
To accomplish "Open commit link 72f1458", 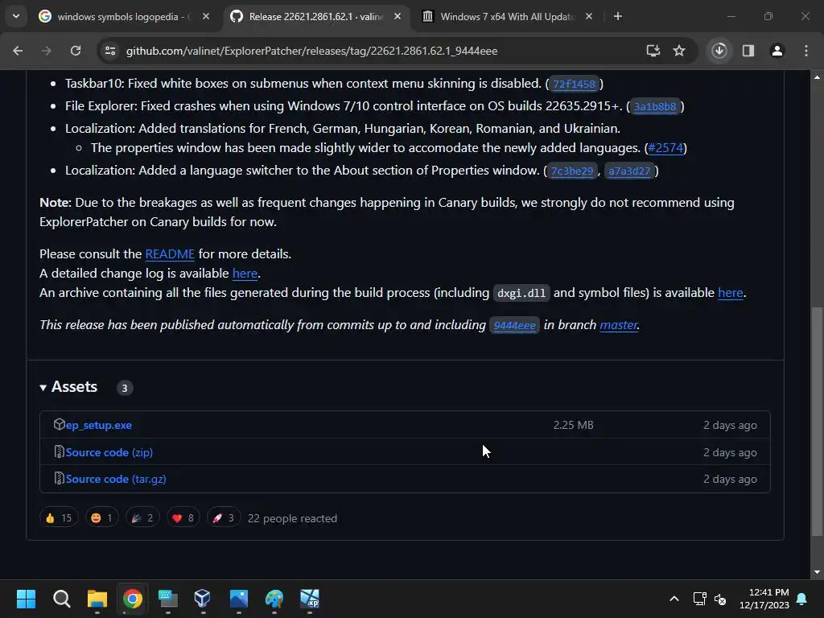I will pos(574,84).
